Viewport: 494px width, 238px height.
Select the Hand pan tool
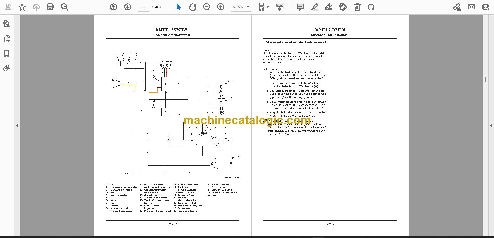click(x=192, y=7)
